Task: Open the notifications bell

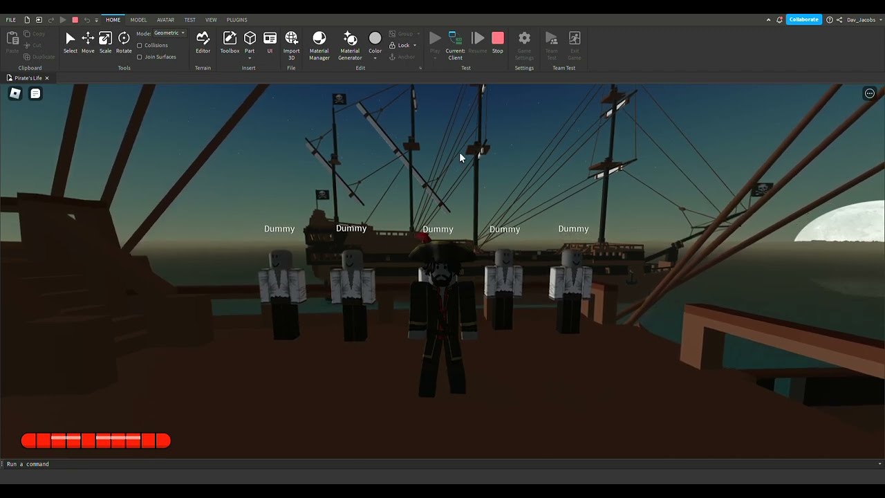Action: tap(779, 20)
